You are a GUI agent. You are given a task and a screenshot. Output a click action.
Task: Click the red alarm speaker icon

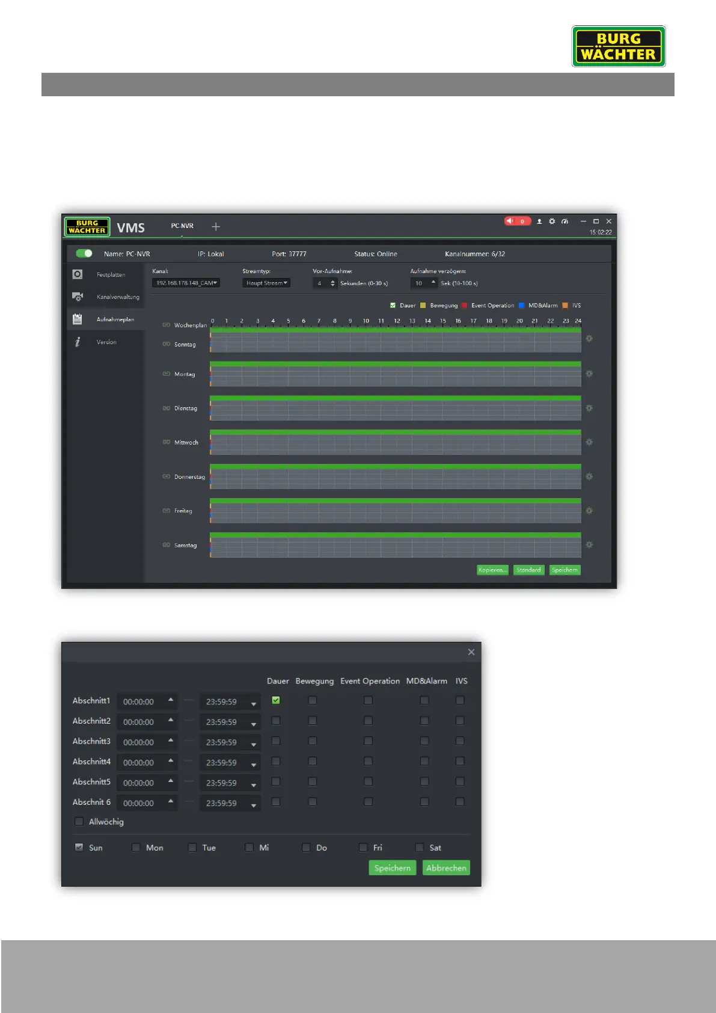coord(510,221)
